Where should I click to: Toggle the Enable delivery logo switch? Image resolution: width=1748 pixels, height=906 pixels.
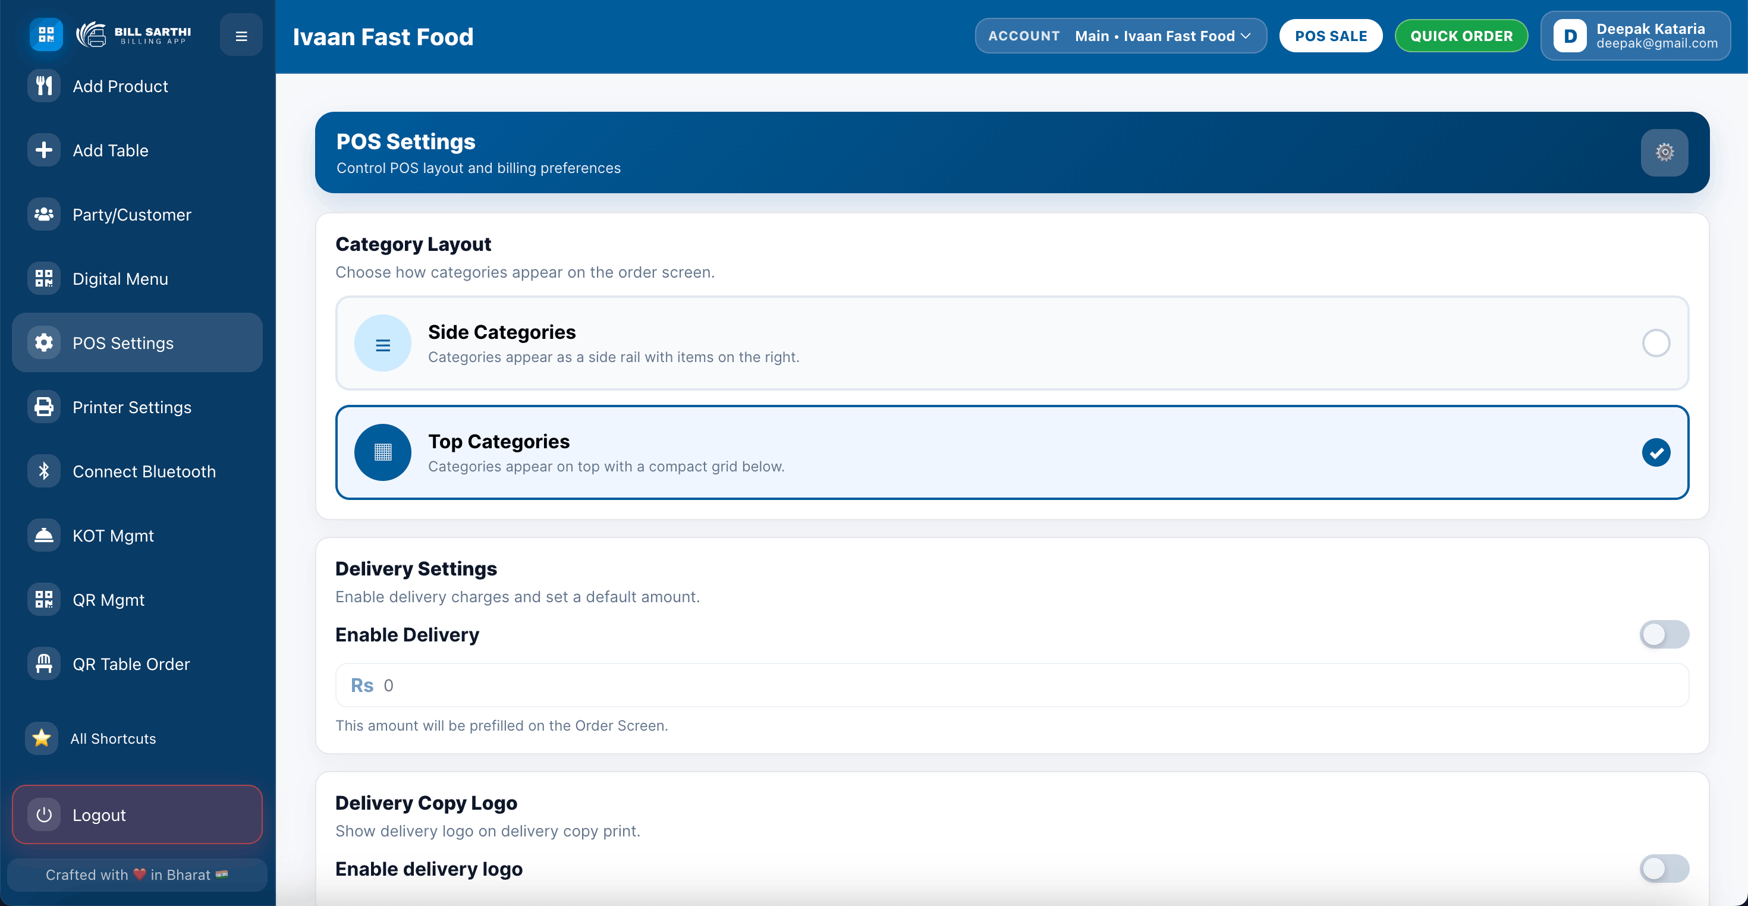1664,869
